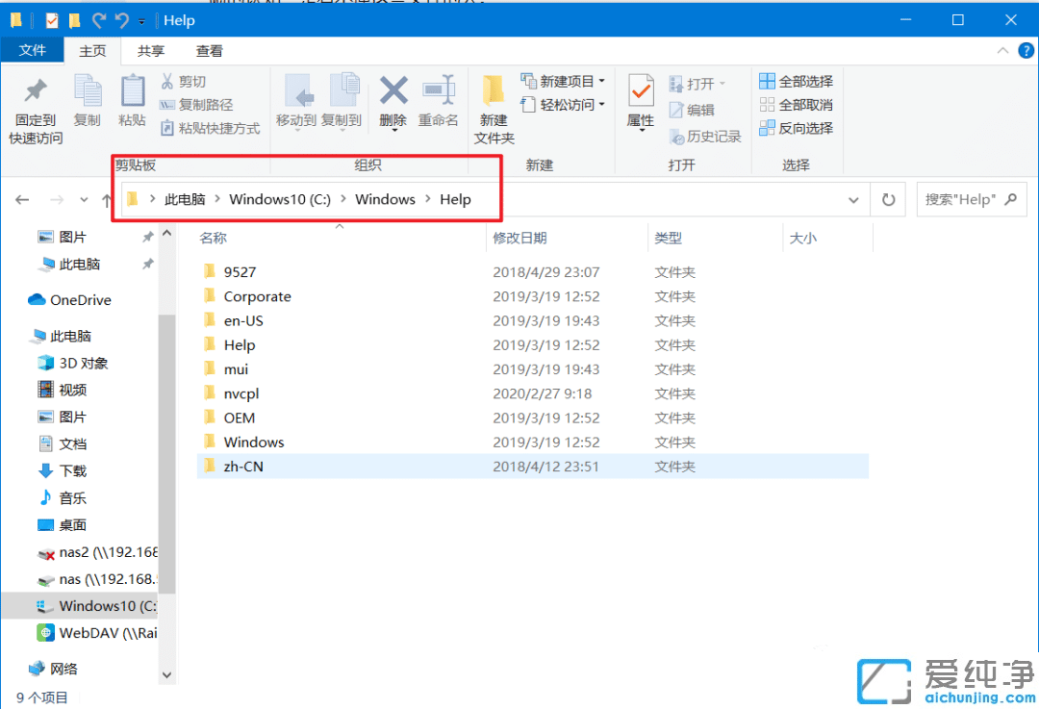Open the File (文件) tab
This screenshot has height=709, width=1039.
tap(32, 50)
